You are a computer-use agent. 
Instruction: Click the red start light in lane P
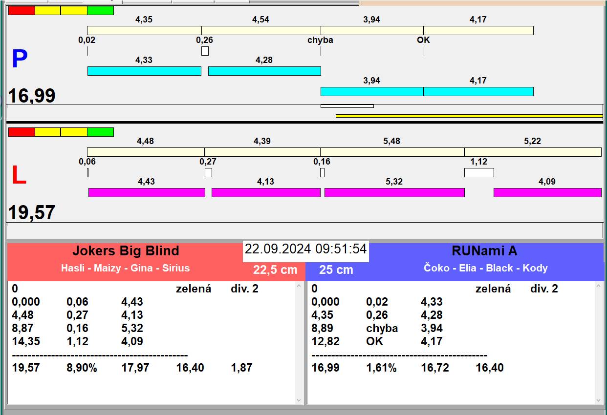pyautogui.click(x=22, y=10)
